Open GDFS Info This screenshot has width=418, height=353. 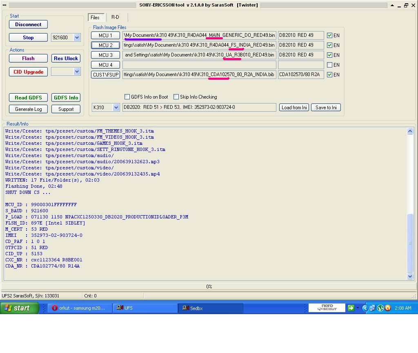coord(66,97)
